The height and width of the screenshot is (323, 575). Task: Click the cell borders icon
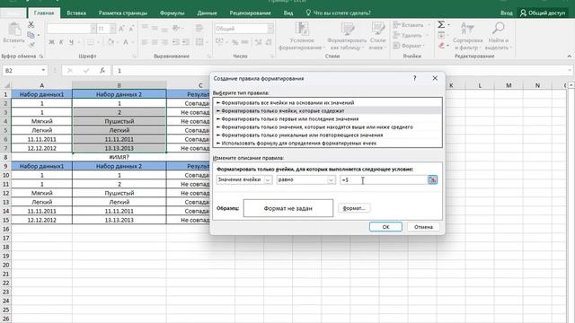(91, 42)
